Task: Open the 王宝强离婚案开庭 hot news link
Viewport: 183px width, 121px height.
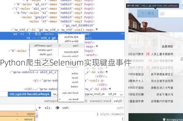Action: click(x=162, y=74)
